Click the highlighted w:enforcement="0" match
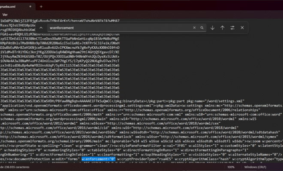Viewport: 283px width, 171px height. coord(99,158)
